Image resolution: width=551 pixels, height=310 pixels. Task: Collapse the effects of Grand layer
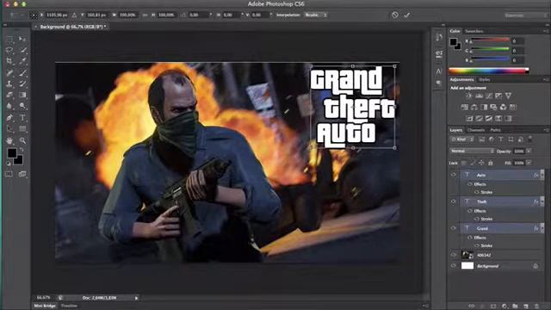pos(542,228)
